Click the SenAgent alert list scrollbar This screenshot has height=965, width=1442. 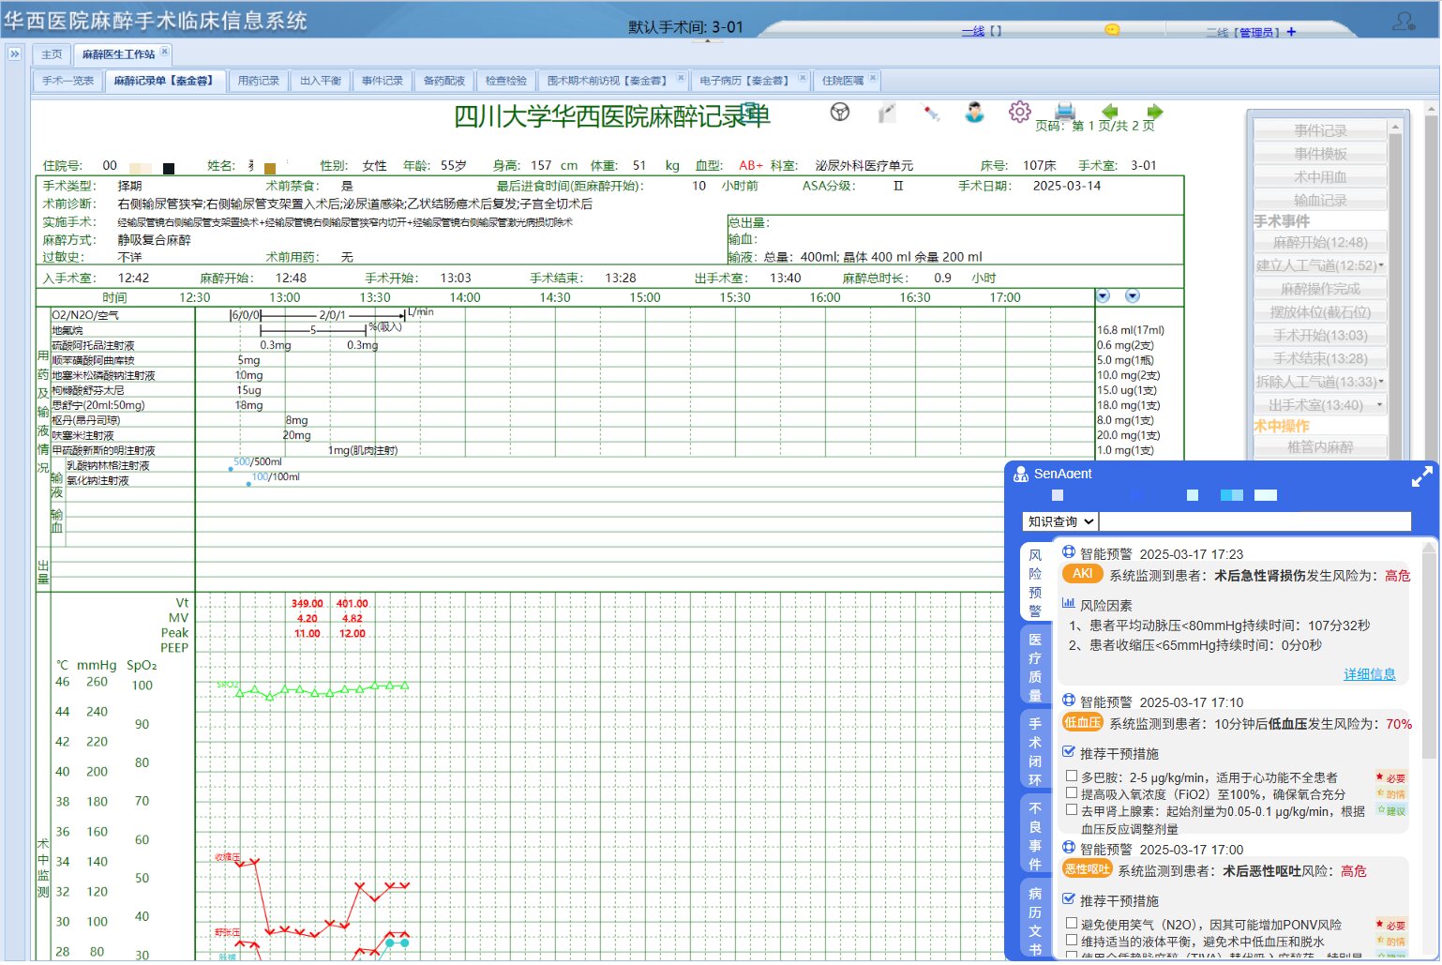1429,656
